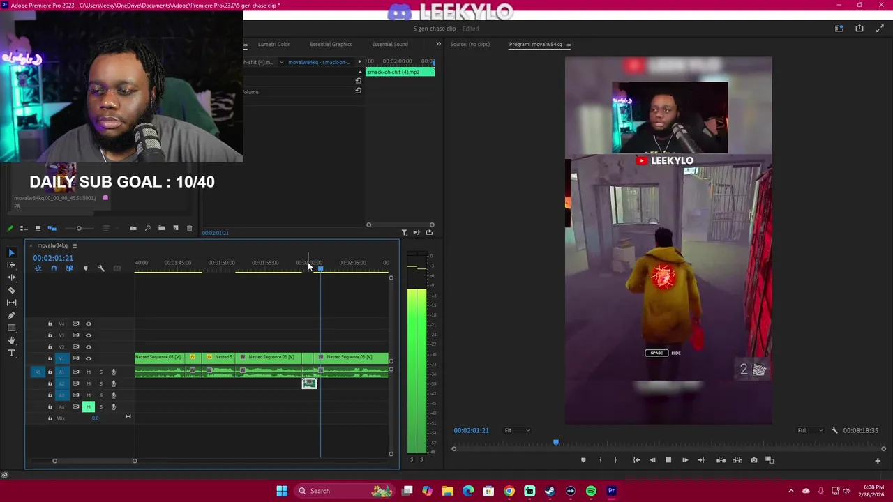Click the Project panel new bin folder icon
893x502 pixels.
(161, 228)
